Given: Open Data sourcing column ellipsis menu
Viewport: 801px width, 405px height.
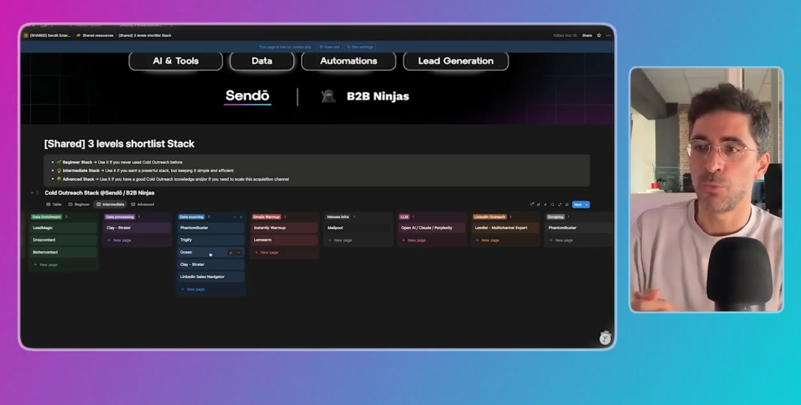Looking at the screenshot, I should [235, 217].
